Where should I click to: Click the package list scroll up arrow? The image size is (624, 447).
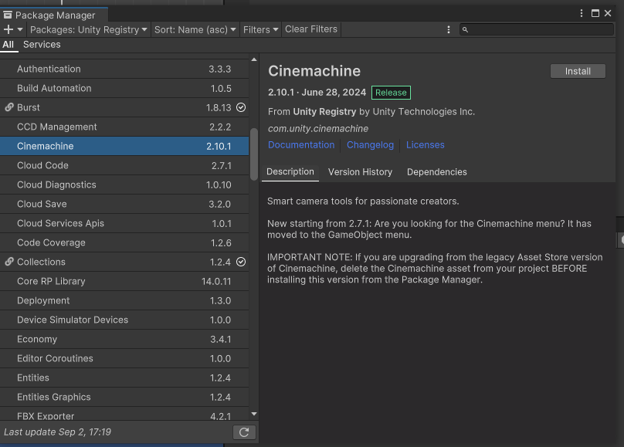(254, 59)
